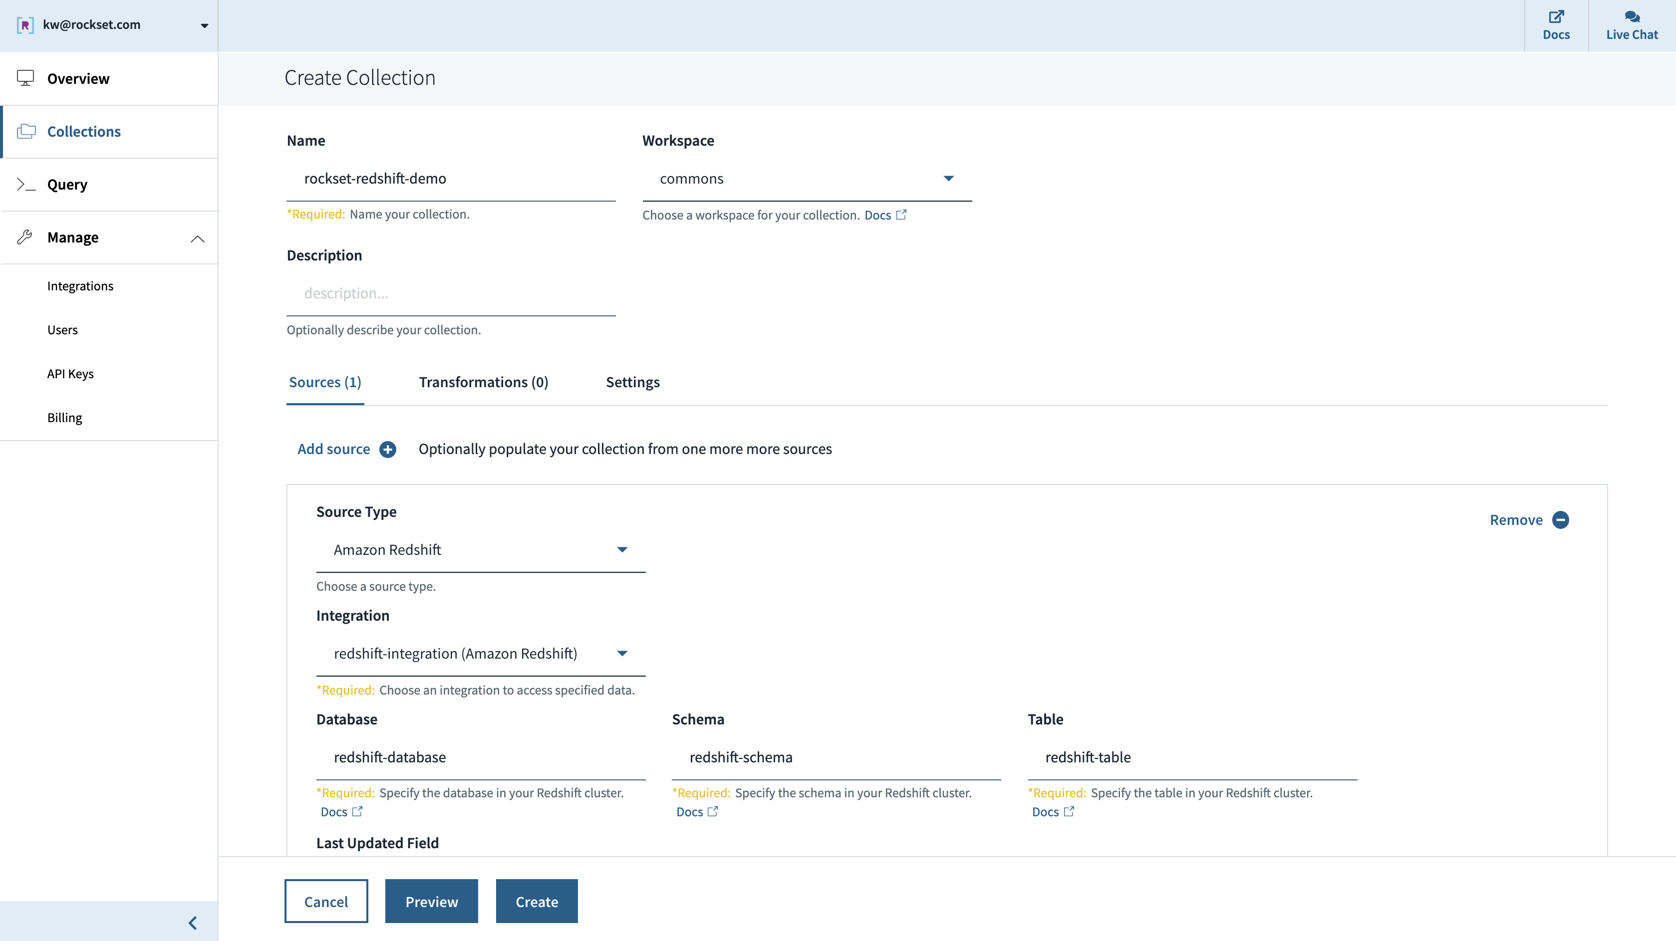Click the Preview button
This screenshot has height=941, width=1676.
point(432,901)
